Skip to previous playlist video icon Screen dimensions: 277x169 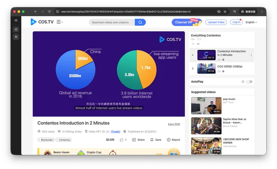(193, 44)
